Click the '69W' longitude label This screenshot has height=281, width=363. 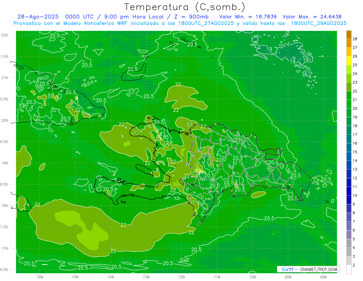click(x=288, y=277)
